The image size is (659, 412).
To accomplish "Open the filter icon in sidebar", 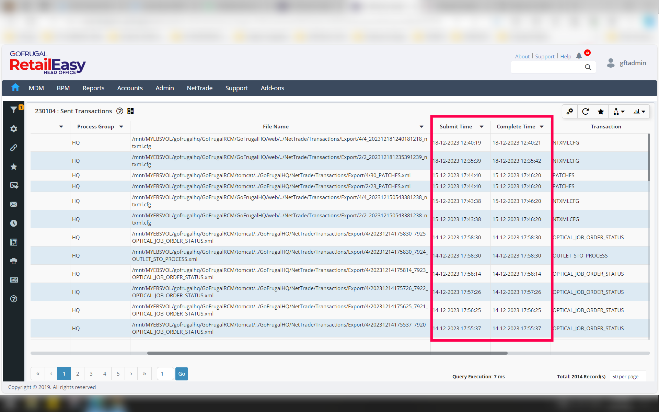I will [13, 110].
